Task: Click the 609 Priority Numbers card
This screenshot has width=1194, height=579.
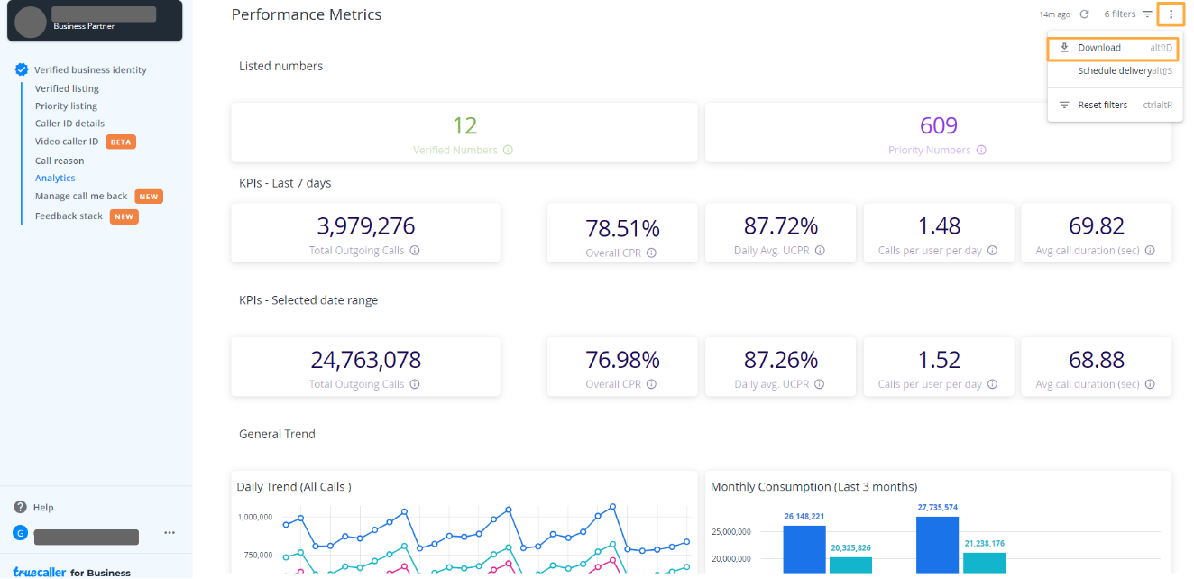Action: [x=938, y=133]
